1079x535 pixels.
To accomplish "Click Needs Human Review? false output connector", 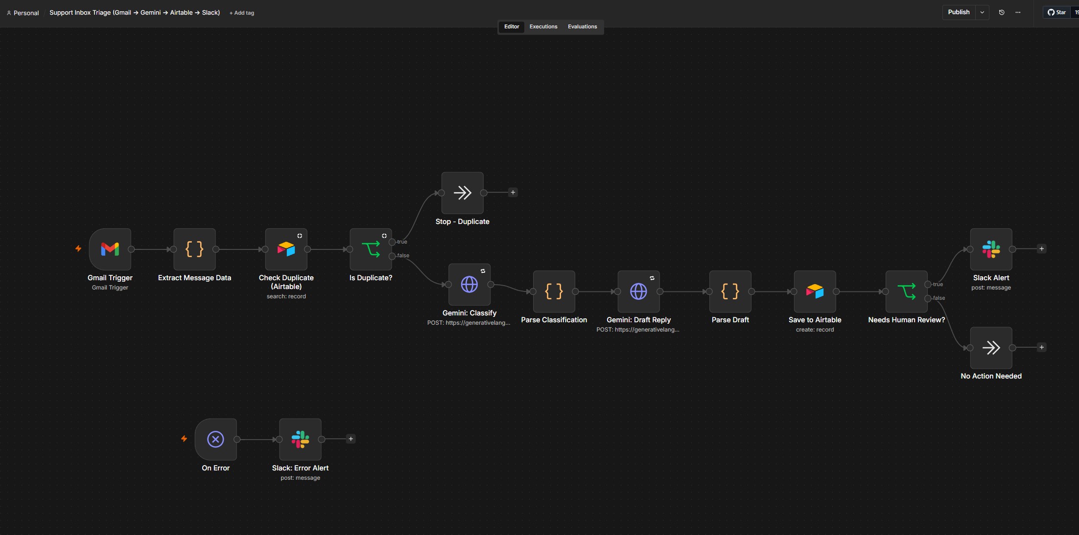I will coord(928,298).
